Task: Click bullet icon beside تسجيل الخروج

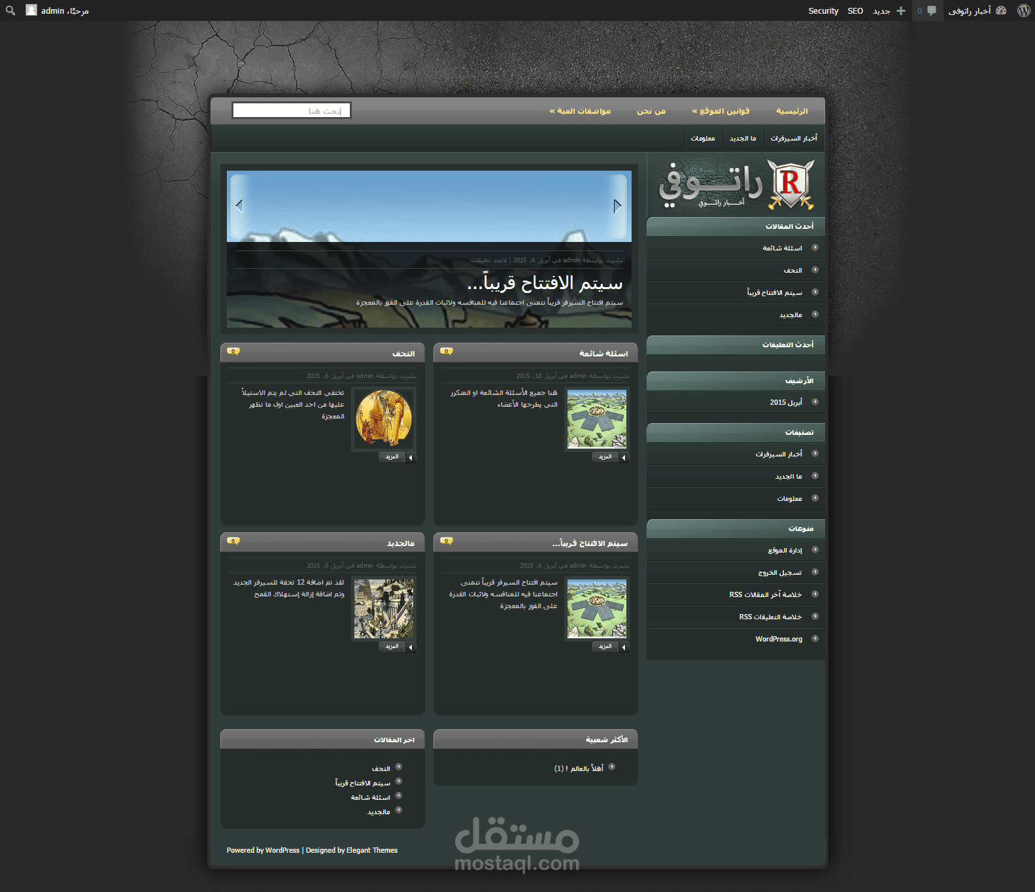Action: pyautogui.click(x=815, y=572)
